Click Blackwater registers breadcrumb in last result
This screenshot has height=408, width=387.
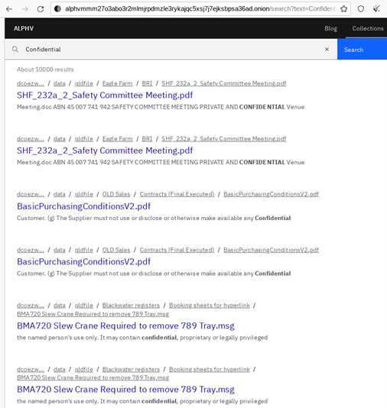click(x=131, y=370)
